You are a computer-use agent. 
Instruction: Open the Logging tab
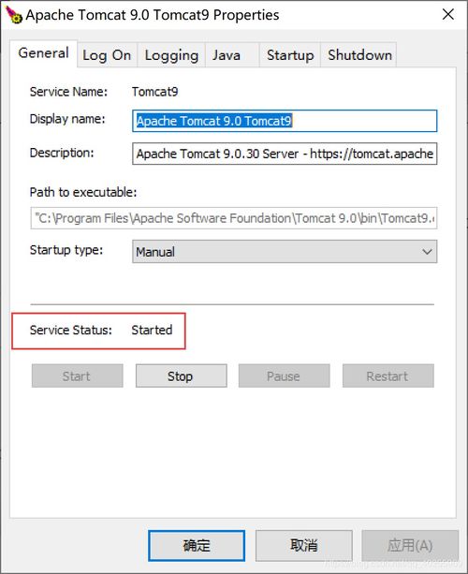click(171, 55)
